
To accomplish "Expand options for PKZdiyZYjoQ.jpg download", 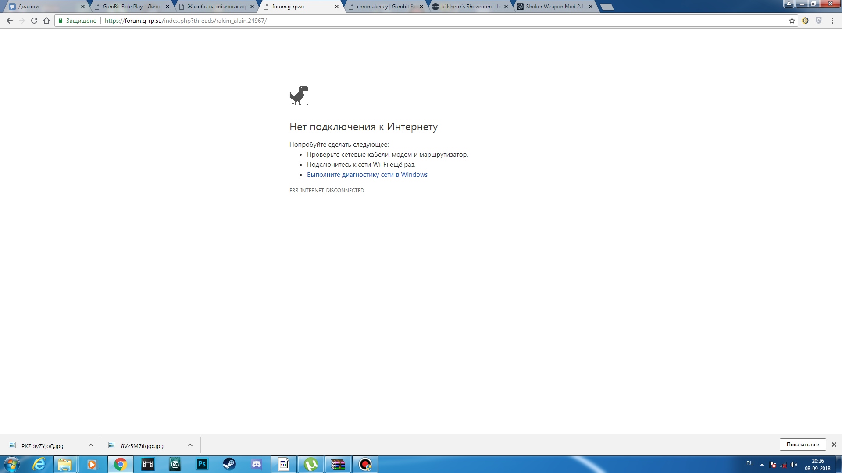I will tap(91, 445).
